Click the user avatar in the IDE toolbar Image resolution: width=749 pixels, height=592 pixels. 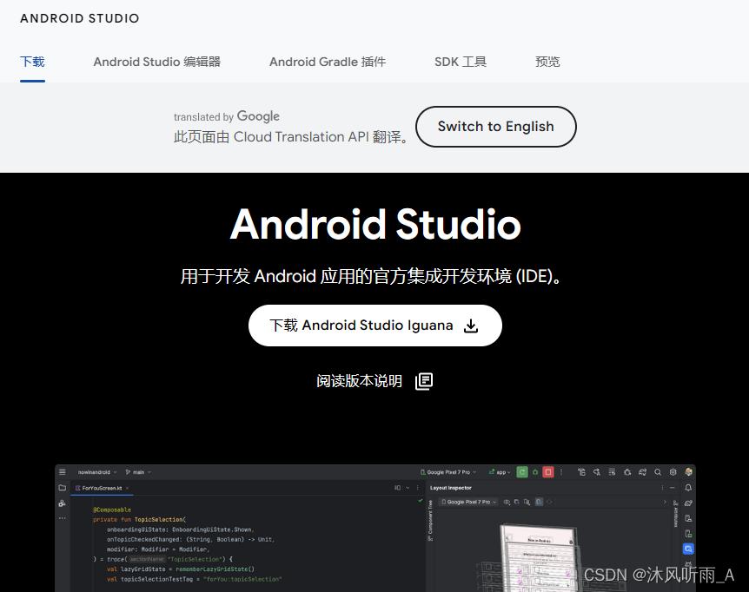688,472
